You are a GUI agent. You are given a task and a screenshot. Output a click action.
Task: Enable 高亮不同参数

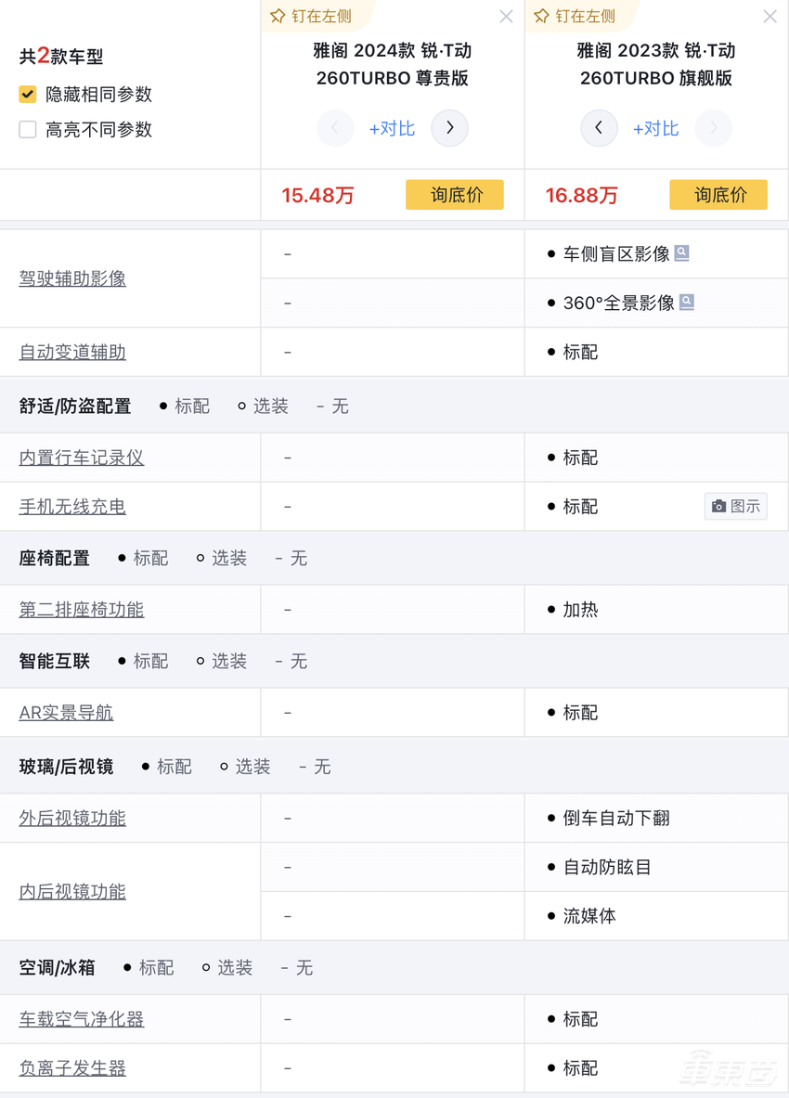[x=27, y=129]
